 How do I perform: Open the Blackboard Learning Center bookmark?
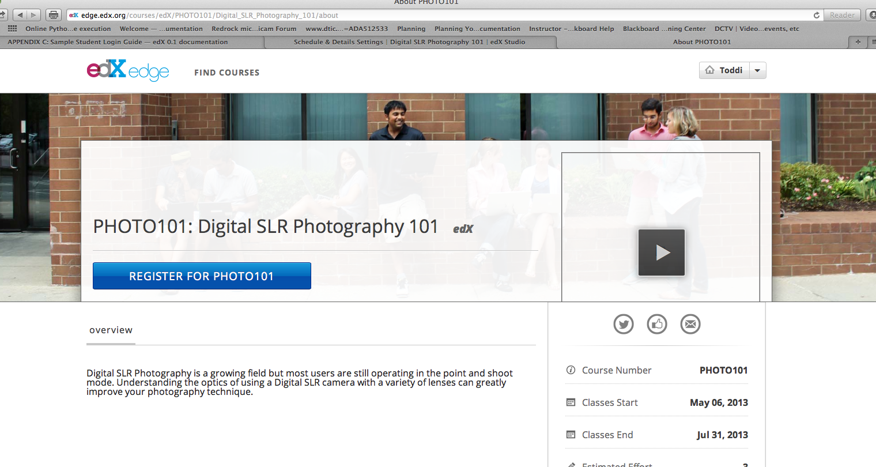coord(664,29)
